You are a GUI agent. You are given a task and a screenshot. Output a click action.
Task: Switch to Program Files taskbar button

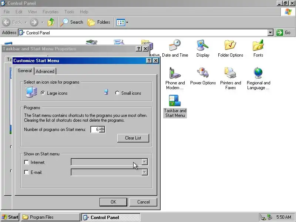(x=50, y=217)
